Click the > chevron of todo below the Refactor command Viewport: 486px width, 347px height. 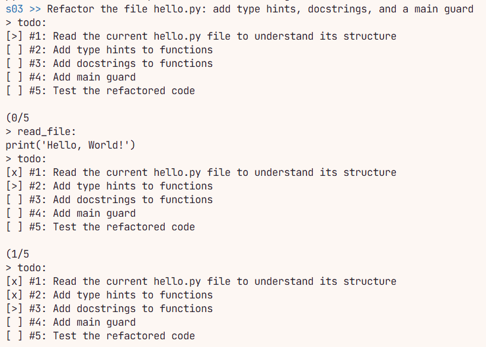coord(9,23)
